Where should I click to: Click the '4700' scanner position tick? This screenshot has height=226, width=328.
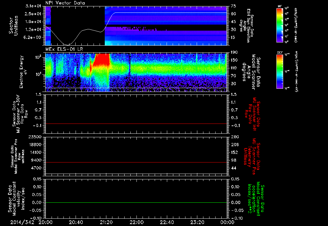coord(36,168)
